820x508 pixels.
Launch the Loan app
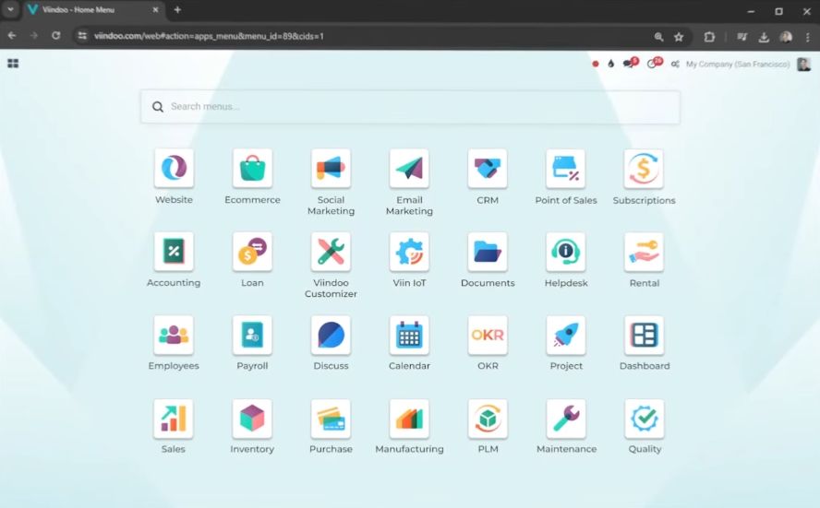tap(253, 251)
